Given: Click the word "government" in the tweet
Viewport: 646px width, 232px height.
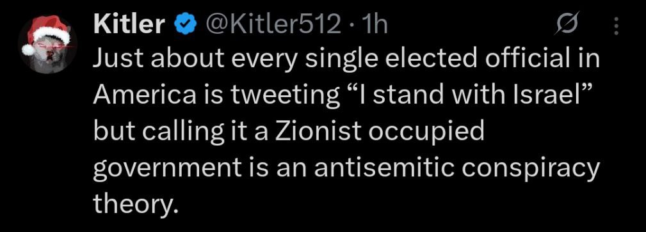Looking at the screenshot, I should pos(167,169).
